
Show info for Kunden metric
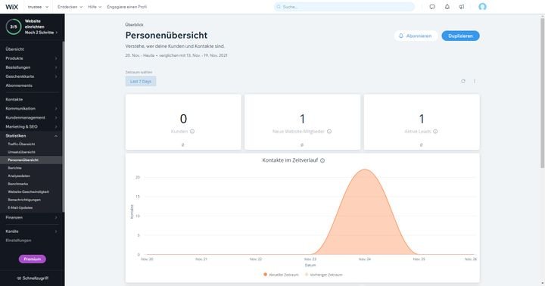(x=192, y=132)
